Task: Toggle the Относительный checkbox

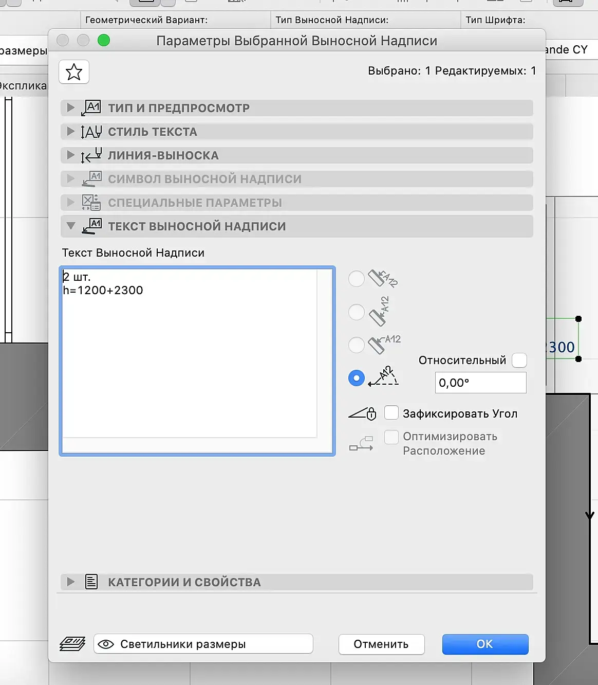Action: pyautogui.click(x=519, y=360)
